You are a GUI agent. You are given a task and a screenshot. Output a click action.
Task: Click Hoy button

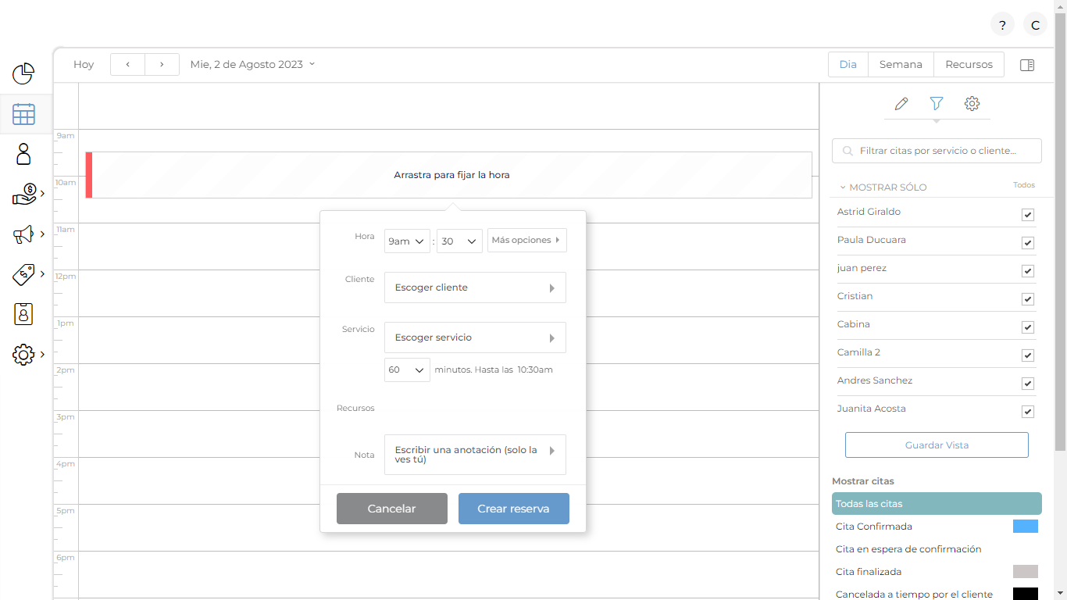(x=84, y=64)
